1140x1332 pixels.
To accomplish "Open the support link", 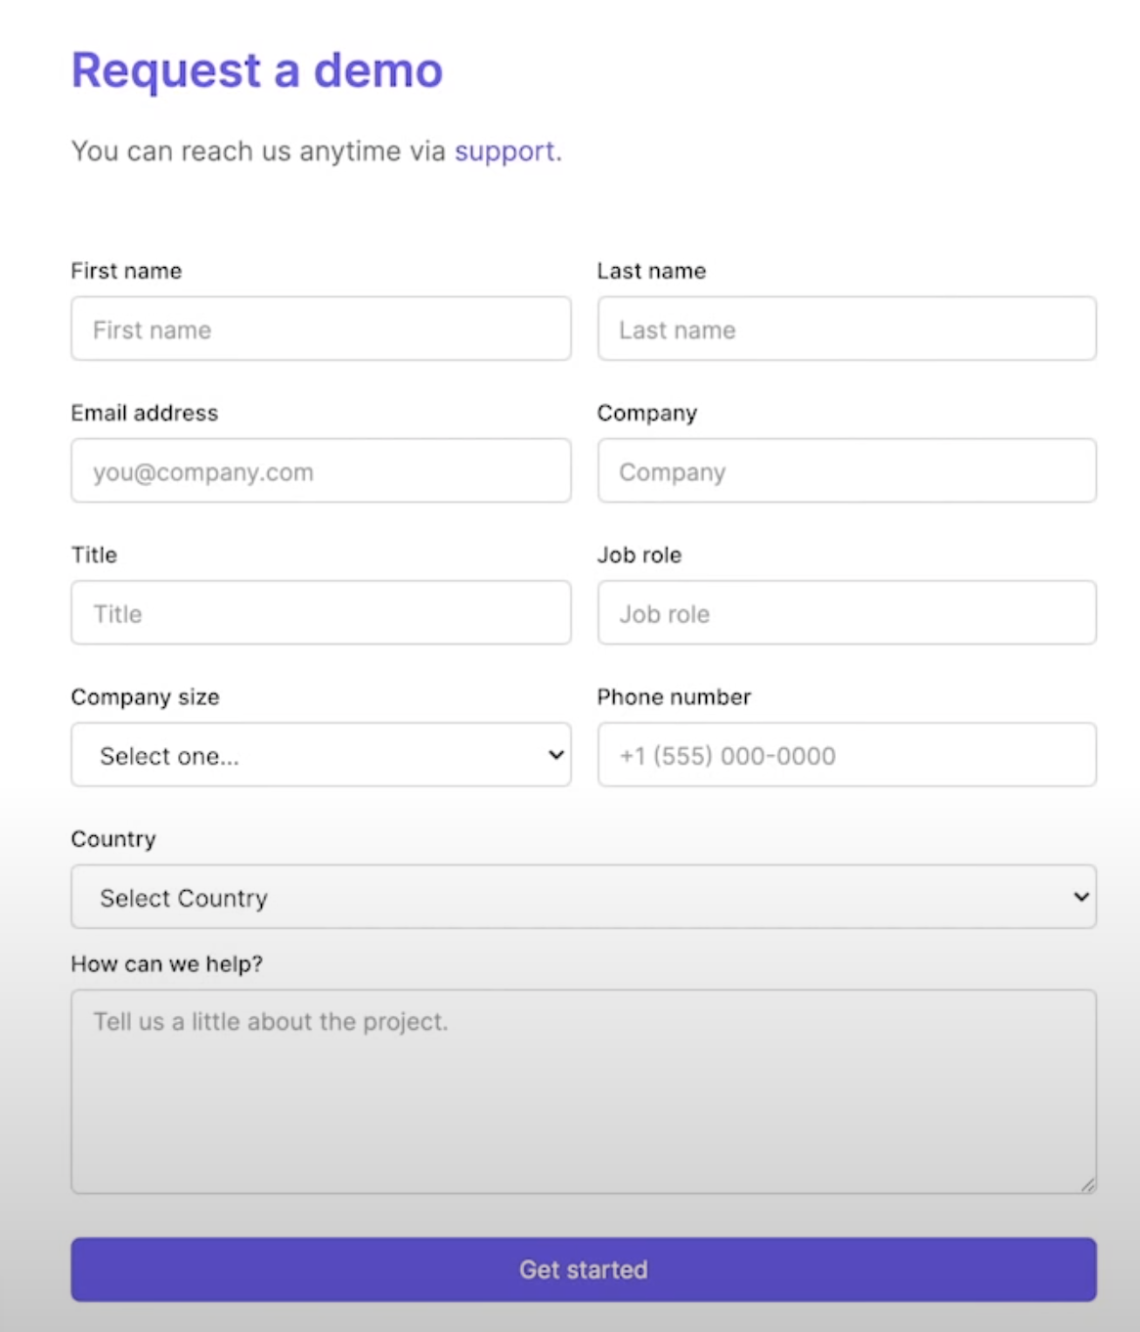I will tap(504, 152).
